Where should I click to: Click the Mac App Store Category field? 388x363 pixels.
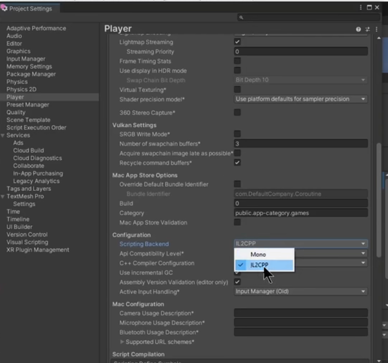click(x=300, y=213)
